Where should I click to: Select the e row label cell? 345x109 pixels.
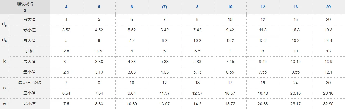[x=5, y=104]
